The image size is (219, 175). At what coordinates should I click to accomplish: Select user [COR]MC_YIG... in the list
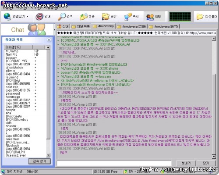[18, 61]
